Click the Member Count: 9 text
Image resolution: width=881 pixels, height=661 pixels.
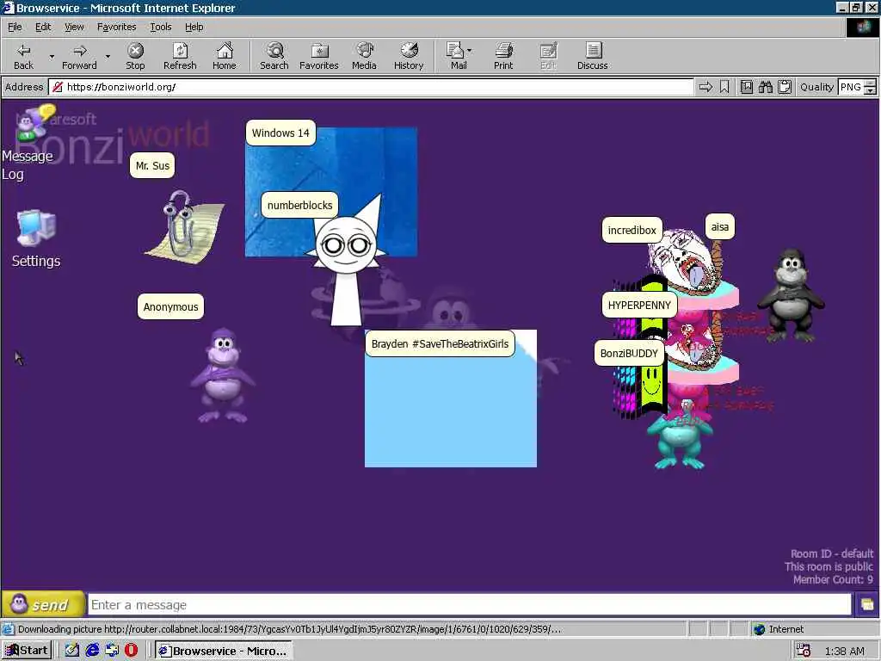[x=833, y=579]
